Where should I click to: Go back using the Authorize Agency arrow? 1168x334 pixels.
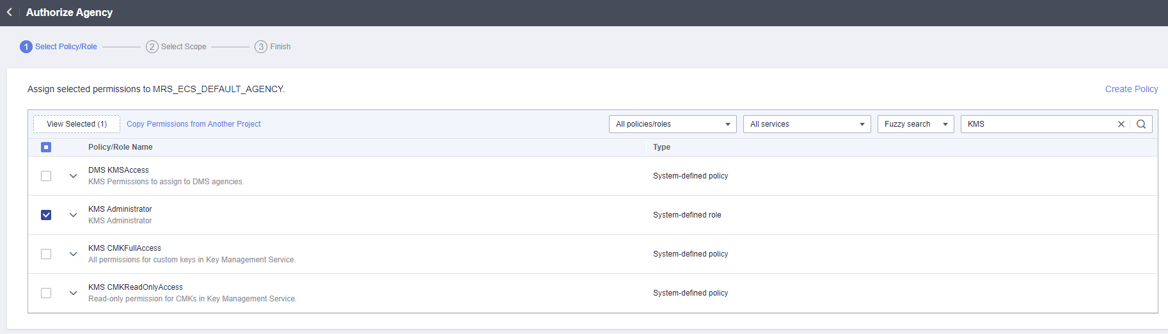(x=9, y=12)
